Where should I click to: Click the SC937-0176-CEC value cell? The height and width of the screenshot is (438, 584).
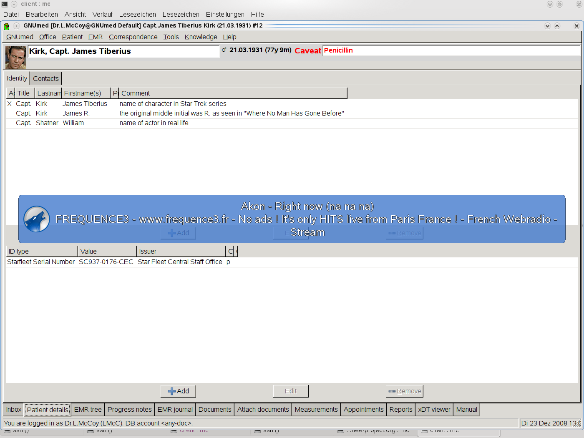point(106,262)
